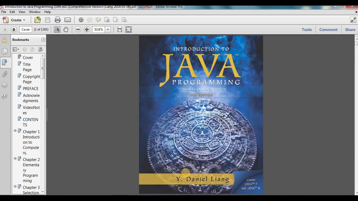Image resolution: width=358 pixels, height=201 pixels.
Task: Click the Save floppy disk icon
Action: 48,20
